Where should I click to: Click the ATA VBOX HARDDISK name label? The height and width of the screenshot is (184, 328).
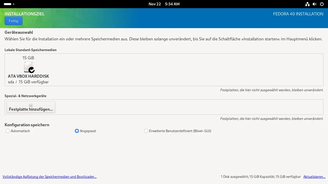(x=28, y=76)
